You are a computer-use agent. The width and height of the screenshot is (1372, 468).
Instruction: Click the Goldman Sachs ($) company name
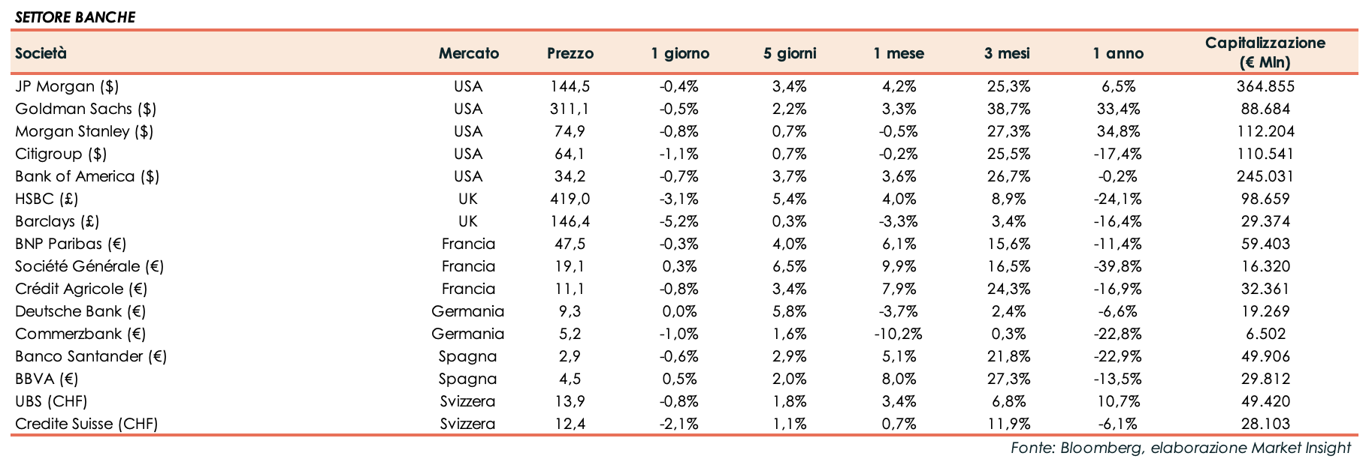coord(86,109)
